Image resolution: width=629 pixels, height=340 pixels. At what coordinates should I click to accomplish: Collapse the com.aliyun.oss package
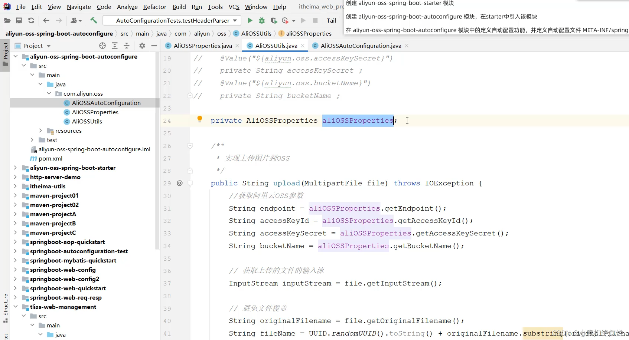(x=49, y=93)
